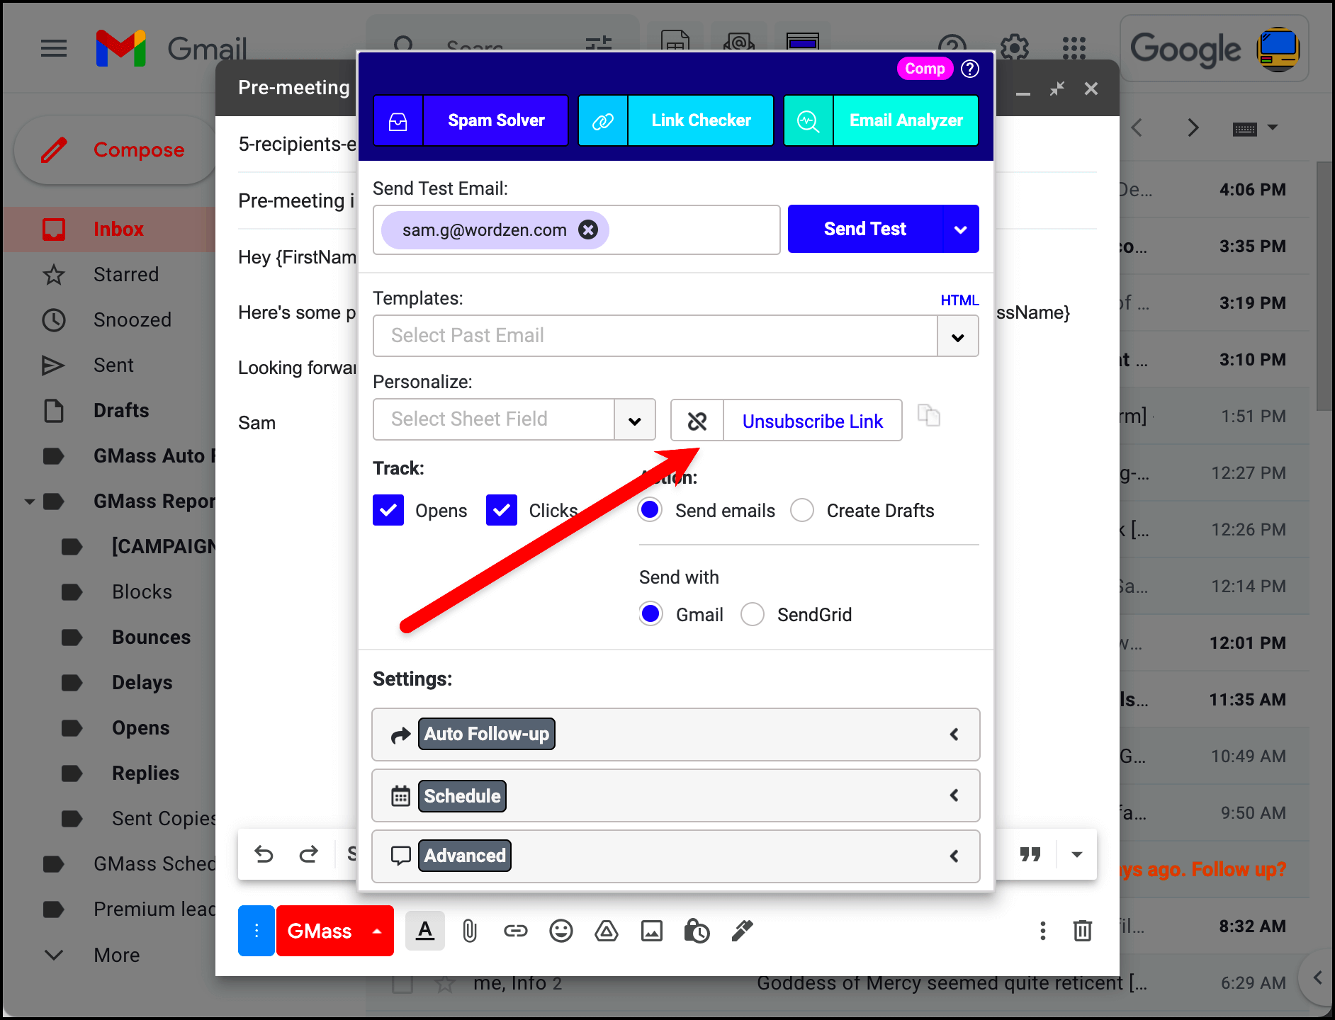Click the insert signature pen icon
1335x1020 pixels.
(x=743, y=931)
